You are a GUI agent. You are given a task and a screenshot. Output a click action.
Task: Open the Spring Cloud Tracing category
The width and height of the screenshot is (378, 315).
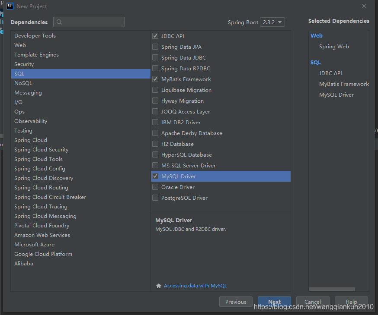pos(80,207)
